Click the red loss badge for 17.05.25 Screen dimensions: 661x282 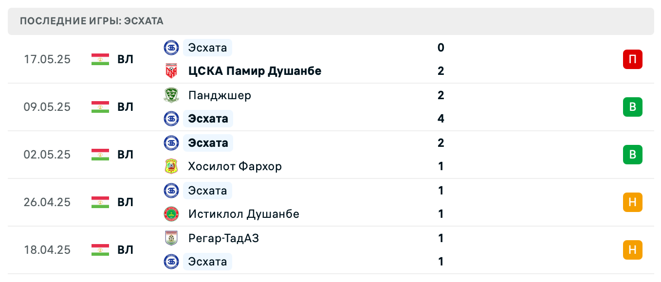click(632, 59)
